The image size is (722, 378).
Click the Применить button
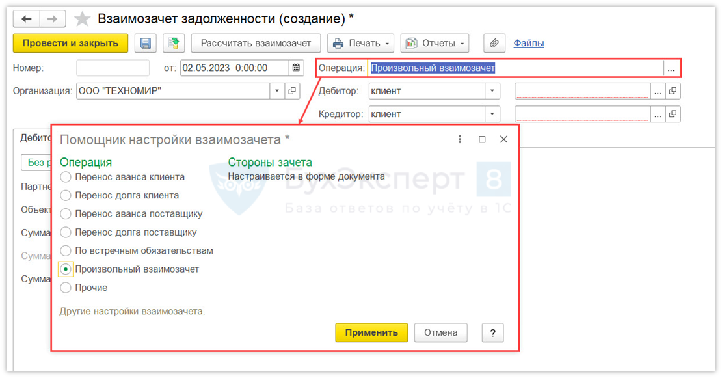pos(371,332)
